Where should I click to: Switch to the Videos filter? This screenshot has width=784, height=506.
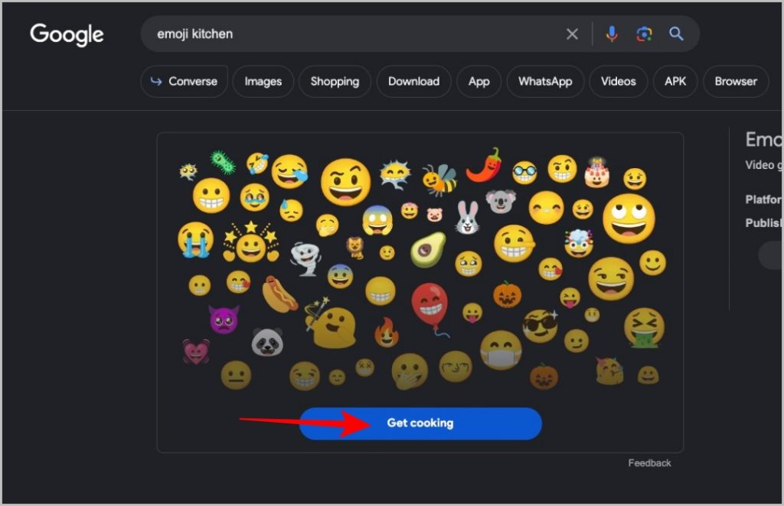click(x=618, y=81)
